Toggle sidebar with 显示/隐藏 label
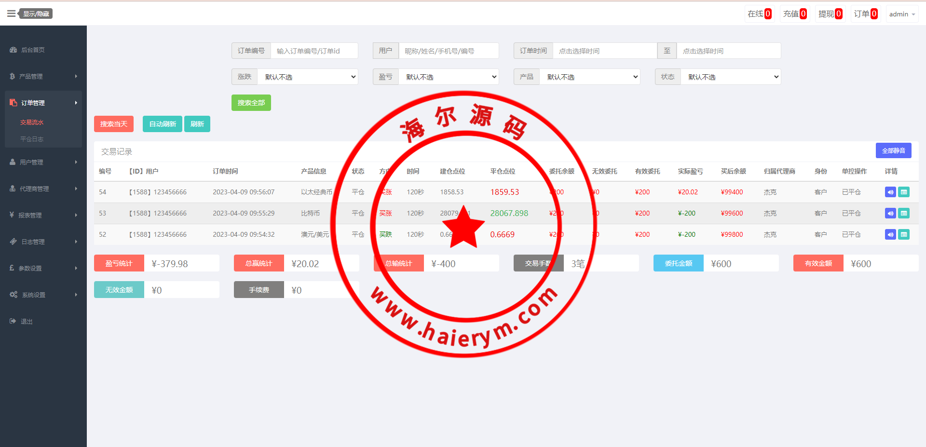The width and height of the screenshot is (926, 447). coord(36,14)
